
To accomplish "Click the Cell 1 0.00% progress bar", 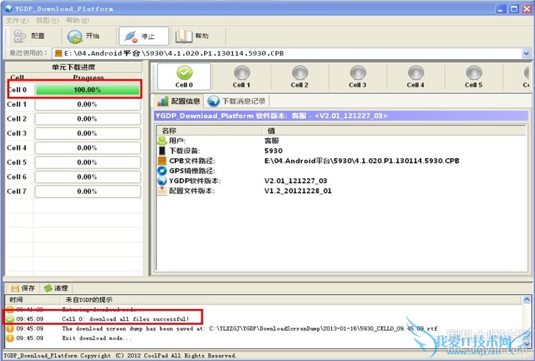I will pos(87,104).
